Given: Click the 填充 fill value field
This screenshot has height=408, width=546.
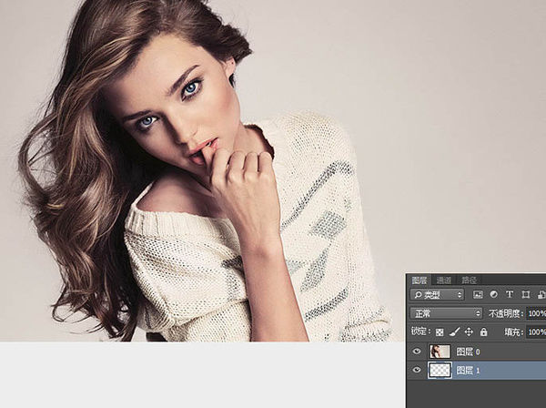Looking at the screenshot, I should [x=536, y=331].
